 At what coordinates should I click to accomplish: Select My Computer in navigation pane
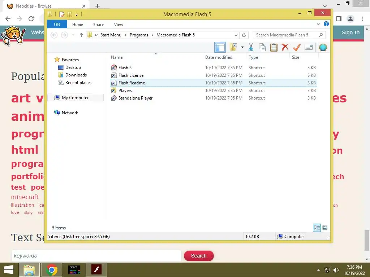pyautogui.click(x=75, y=97)
